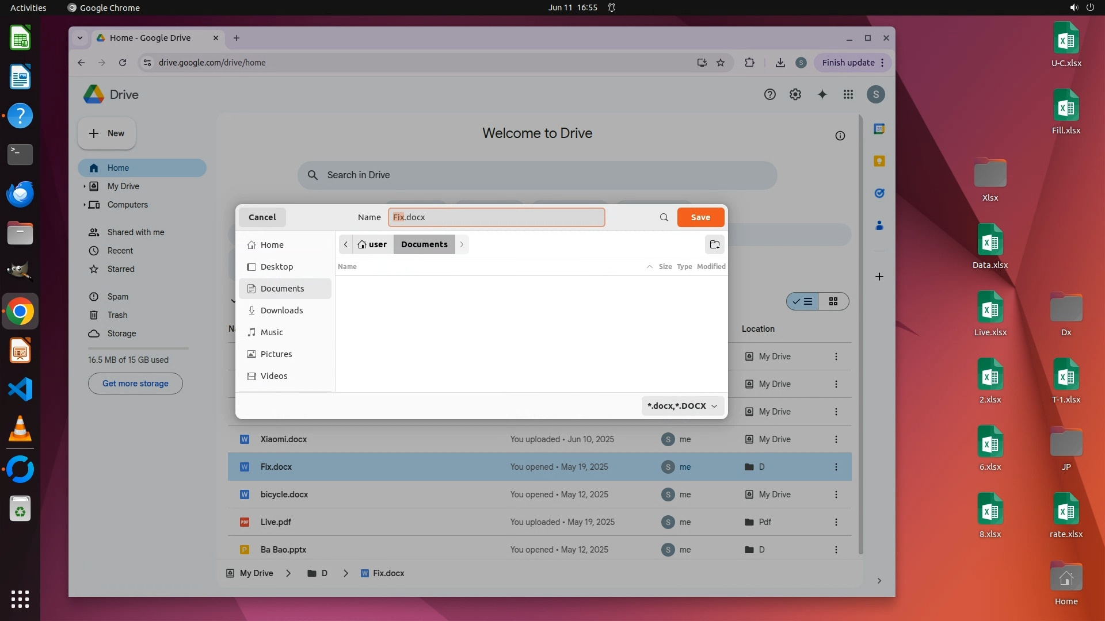Cancel the save dialog
This screenshot has height=621, width=1105.
(262, 217)
